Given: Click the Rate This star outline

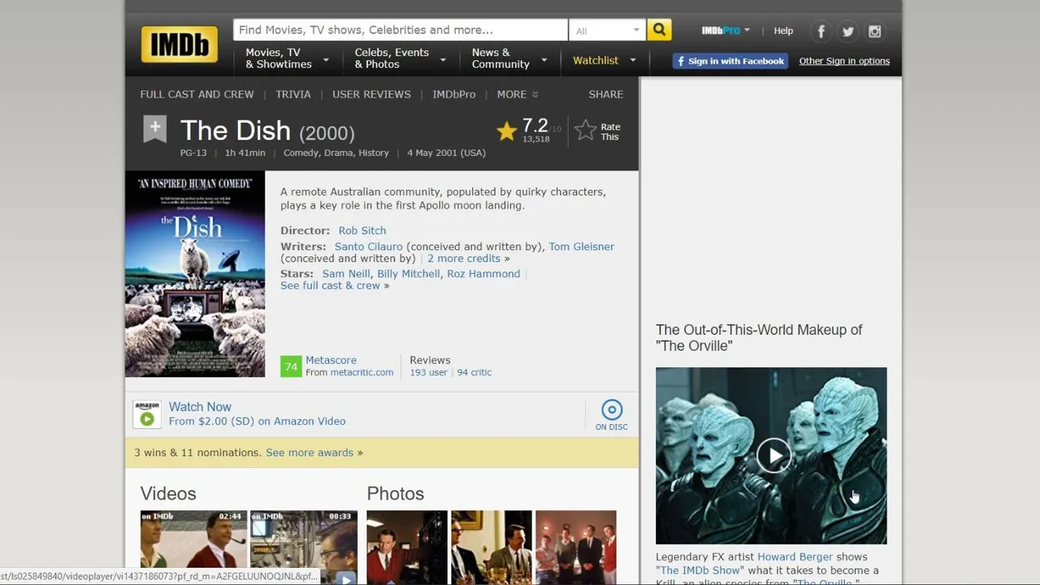Looking at the screenshot, I should click(x=585, y=131).
